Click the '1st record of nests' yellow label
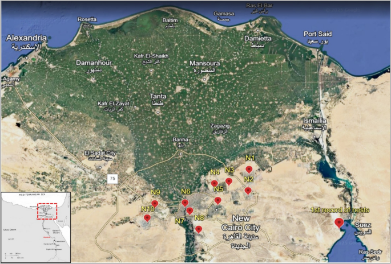391x264 pixels. coord(340,210)
